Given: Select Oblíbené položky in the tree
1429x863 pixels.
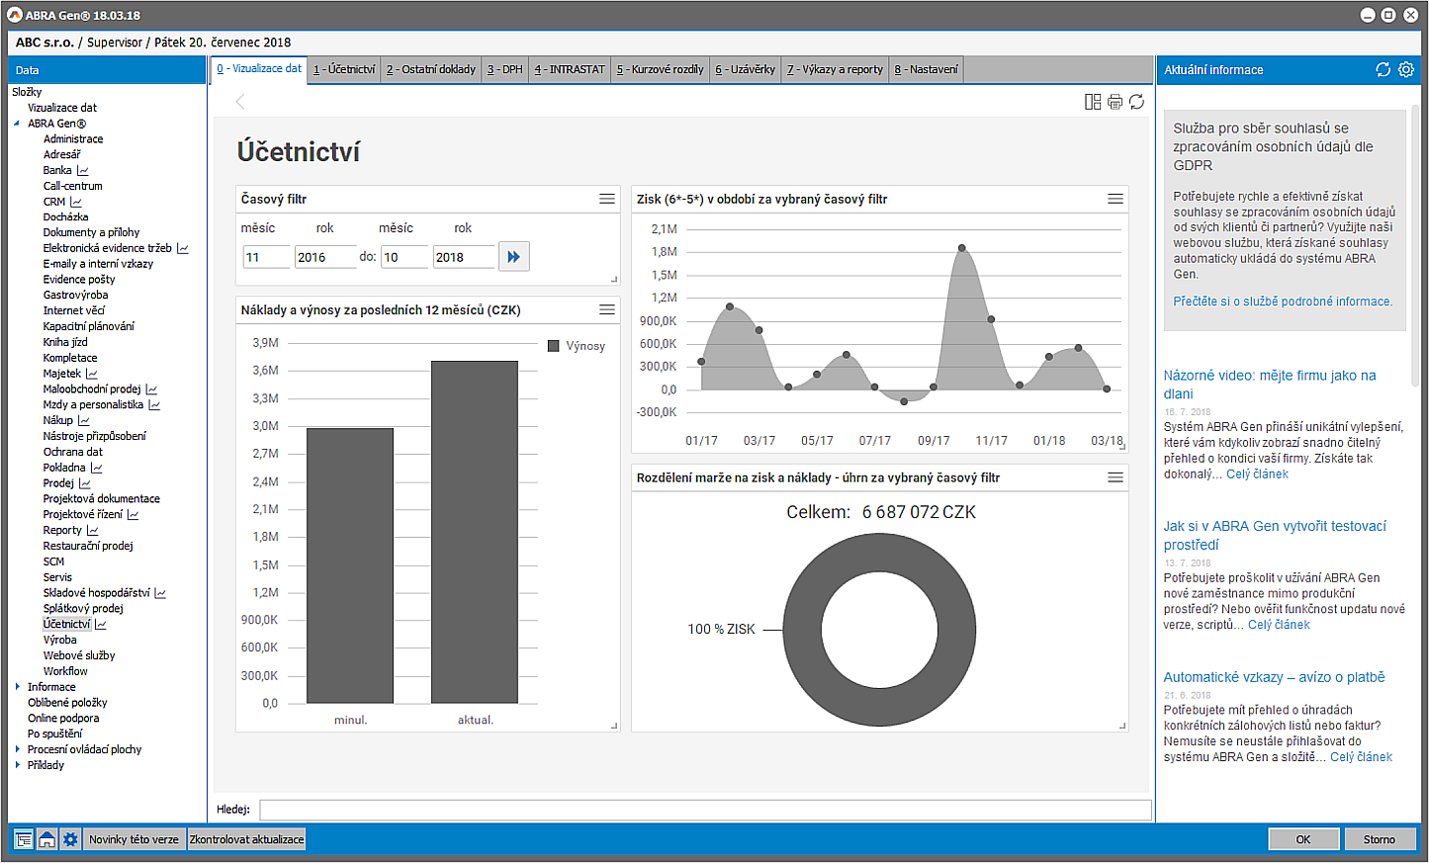Looking at the screenshot, I should pos(67,703).
